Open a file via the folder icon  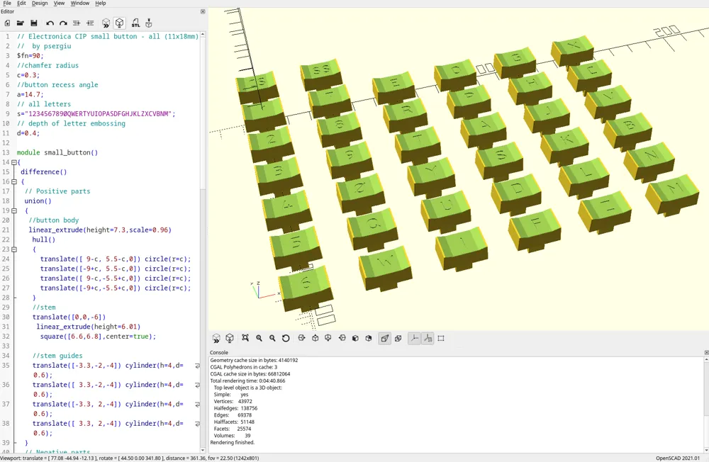(21, 23)
